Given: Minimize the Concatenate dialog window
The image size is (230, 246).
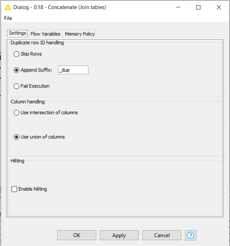Looking at the screenshot, I should (x=178, y=7).
